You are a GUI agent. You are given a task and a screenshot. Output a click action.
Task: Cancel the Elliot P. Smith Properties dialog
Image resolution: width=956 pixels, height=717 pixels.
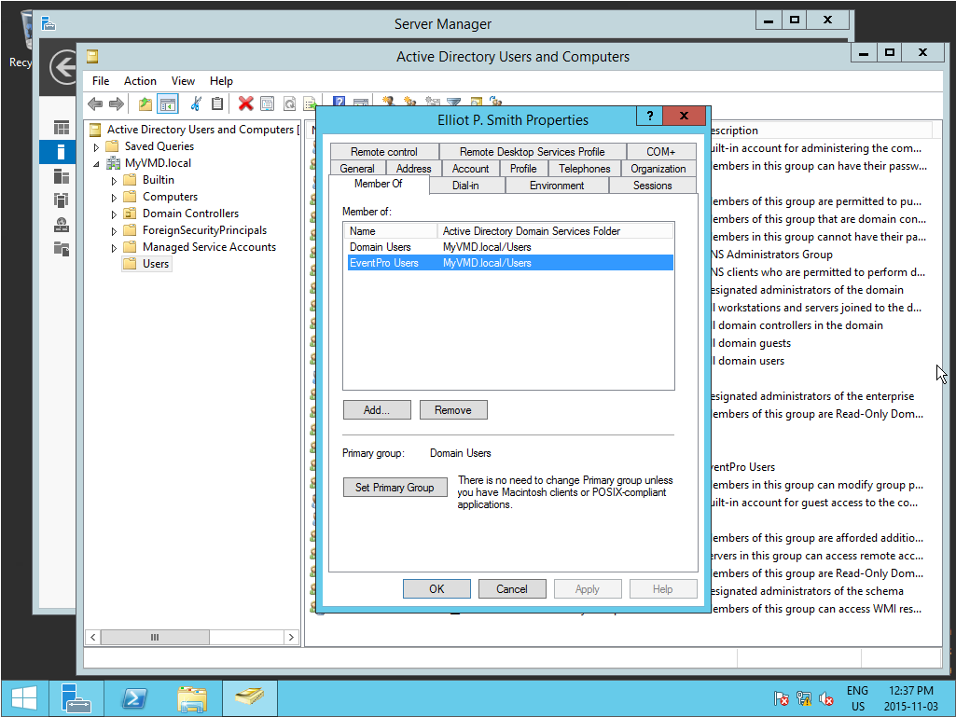(511, 589)
